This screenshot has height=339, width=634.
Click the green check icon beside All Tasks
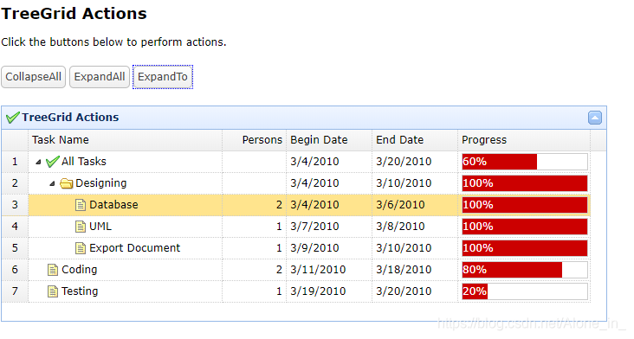[52, 162]
